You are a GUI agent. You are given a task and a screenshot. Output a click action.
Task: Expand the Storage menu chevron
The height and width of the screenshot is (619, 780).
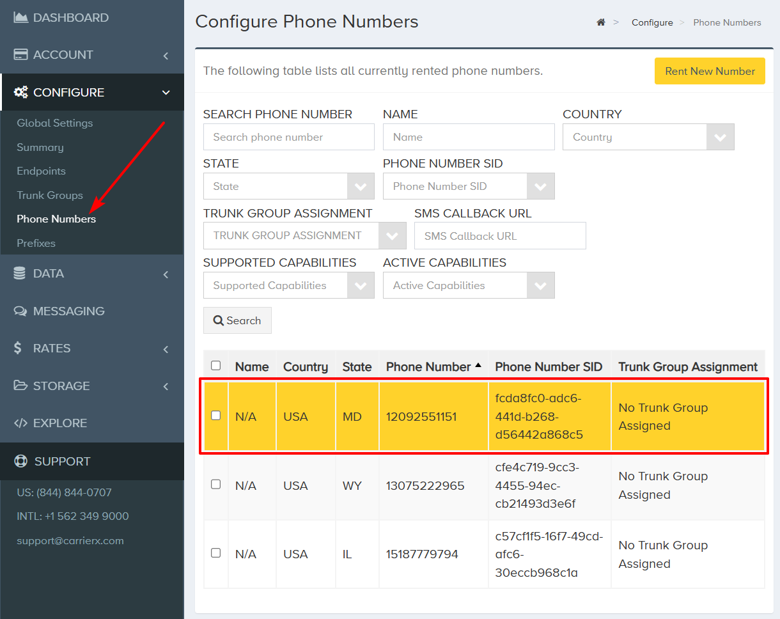pyautogui.click(x=166, y=386)
